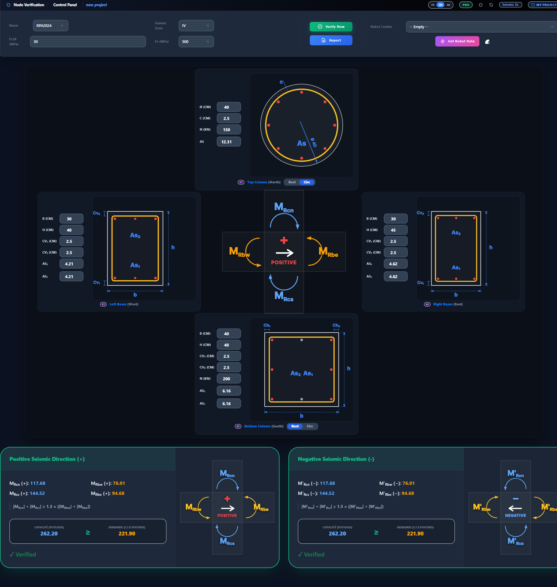Switch Bottom Column section to Circ
The image size is (557, 587).
point(310,426)
